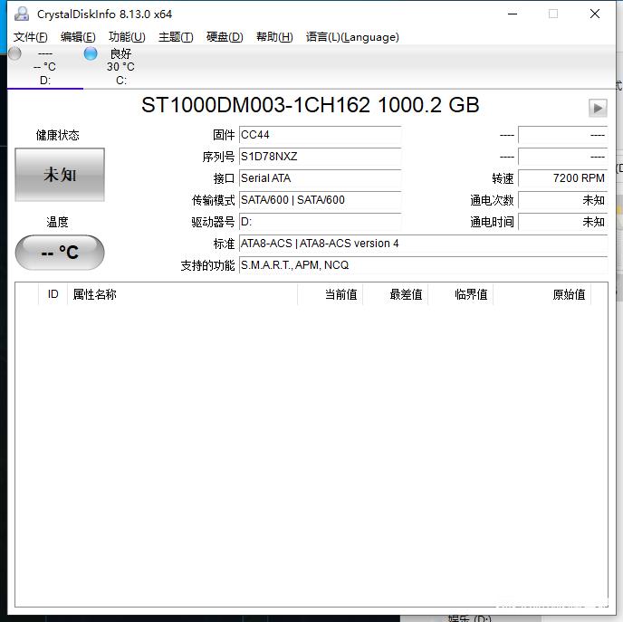
Task: Click the 固件 label
Action: click(224, 135)
